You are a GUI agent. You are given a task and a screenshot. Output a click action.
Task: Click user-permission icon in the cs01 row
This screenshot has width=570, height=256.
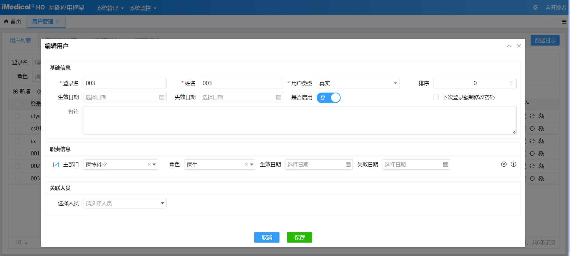pos(541,129)
